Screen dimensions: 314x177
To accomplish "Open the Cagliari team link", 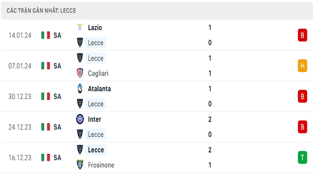I will tap(98, 73).
